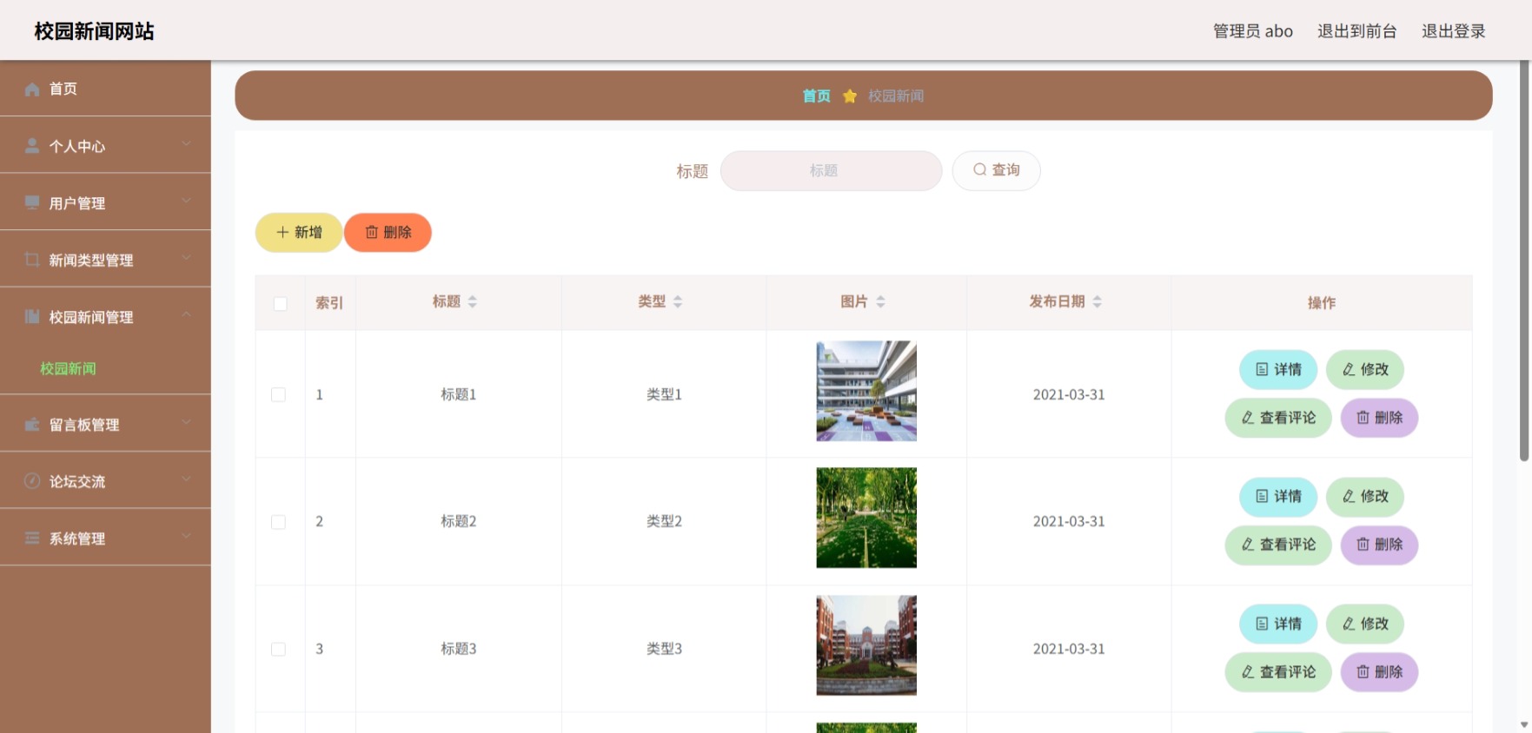Expand the 新闻类型管理 chevron
This screenshot has height=733, width=1532.
point(186,257)
